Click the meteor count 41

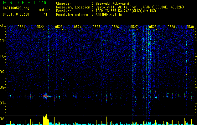45,14
